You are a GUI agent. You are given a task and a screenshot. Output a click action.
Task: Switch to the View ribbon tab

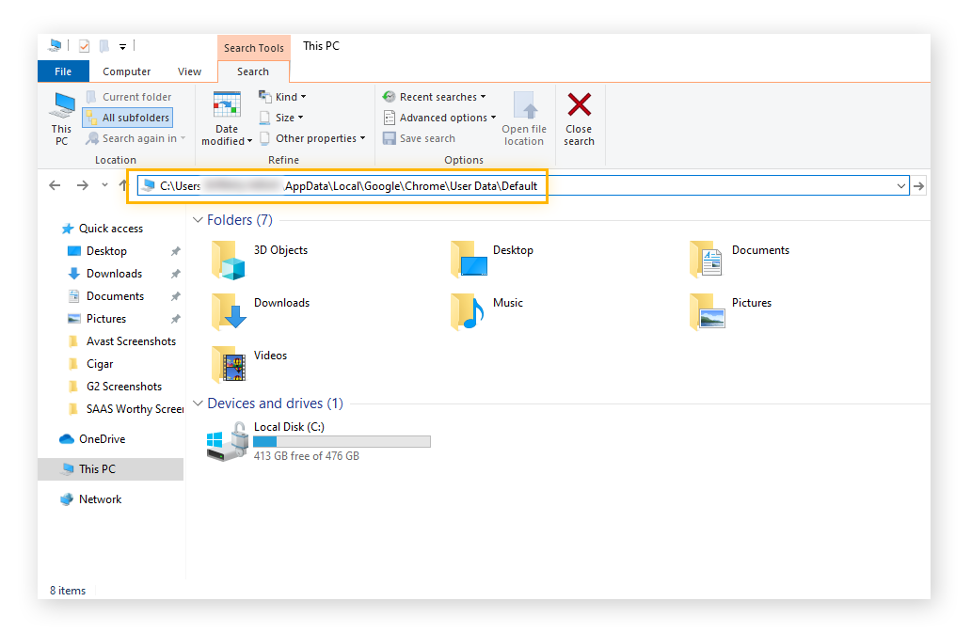coord(189,71)
